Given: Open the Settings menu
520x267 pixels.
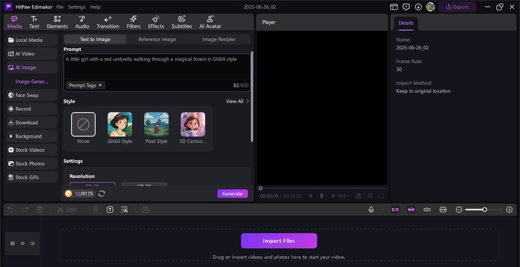Looking at the screenshot, I should (77, 7).
